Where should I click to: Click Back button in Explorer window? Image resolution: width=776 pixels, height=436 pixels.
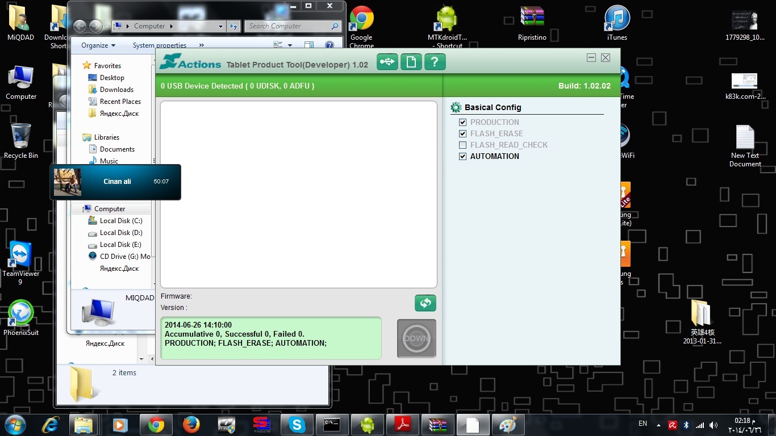pos(80,26)
